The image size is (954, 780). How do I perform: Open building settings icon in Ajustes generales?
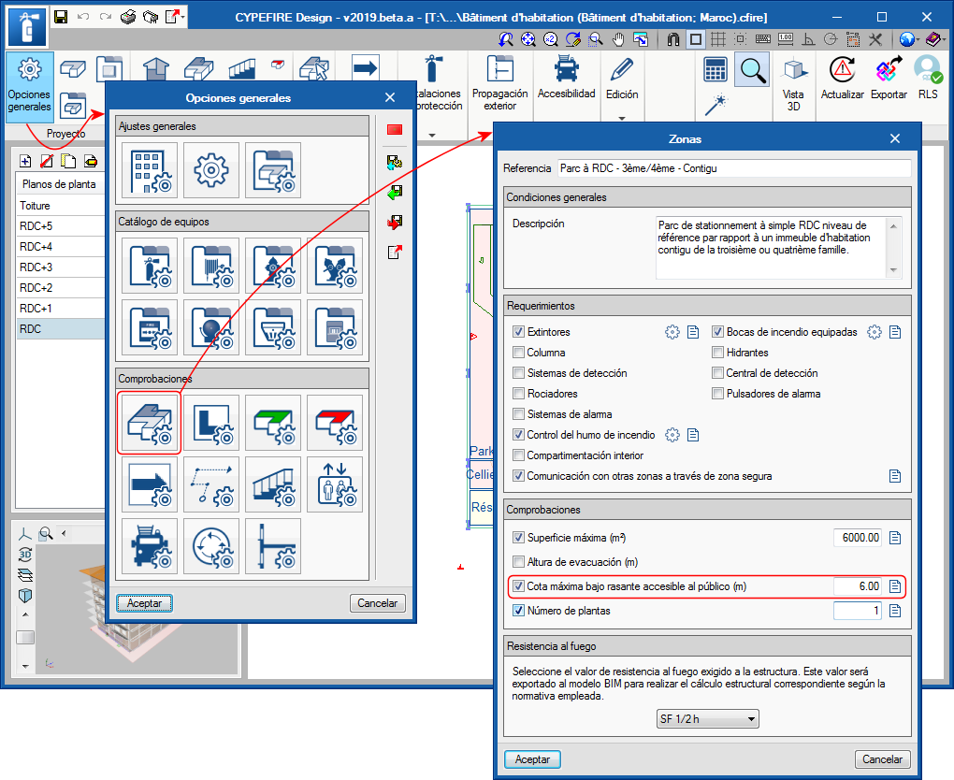(150, 170)
